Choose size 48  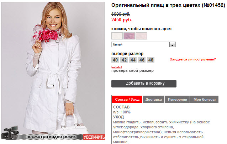point(151,60)
